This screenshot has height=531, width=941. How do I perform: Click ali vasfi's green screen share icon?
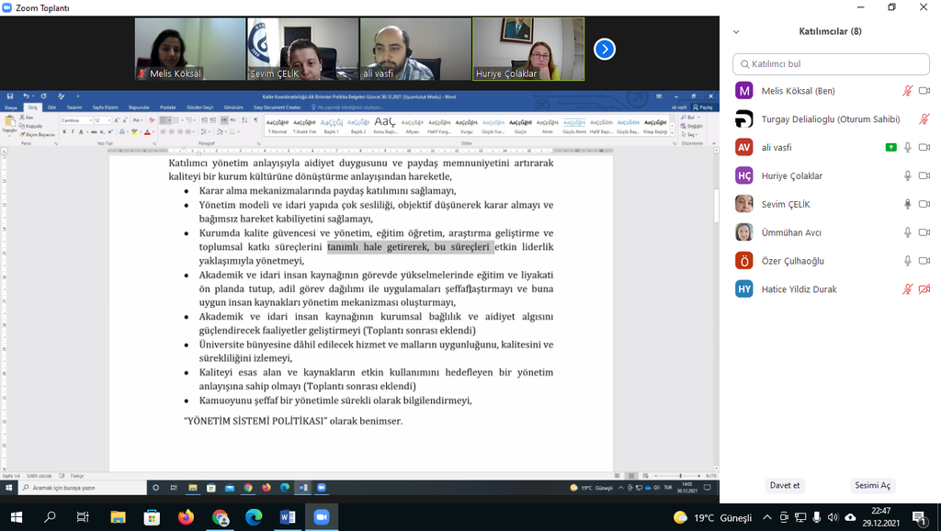pyautogui.click(x=890, y=147)
